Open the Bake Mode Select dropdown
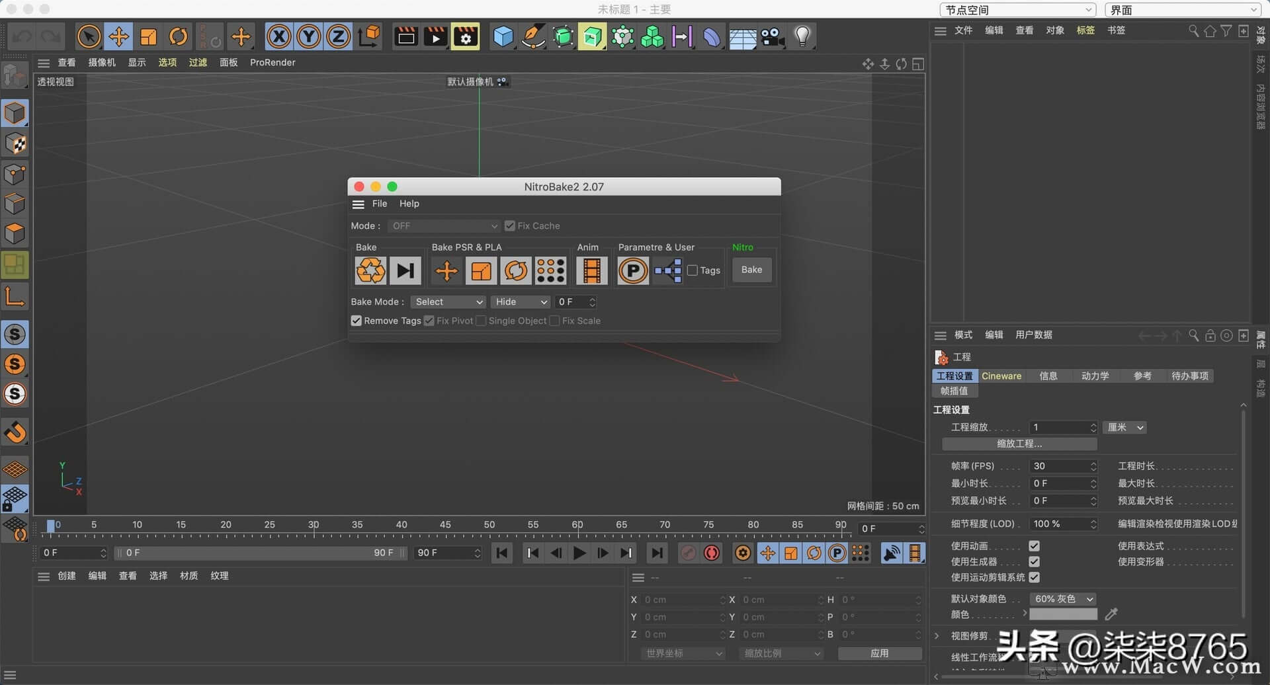1270x685 pixels. click(448, 302)
